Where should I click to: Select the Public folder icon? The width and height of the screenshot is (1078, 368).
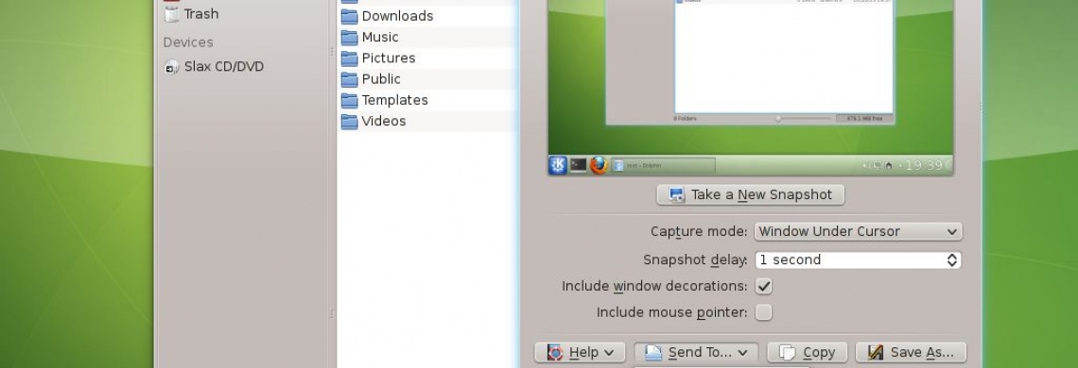(x=349, y=79)
